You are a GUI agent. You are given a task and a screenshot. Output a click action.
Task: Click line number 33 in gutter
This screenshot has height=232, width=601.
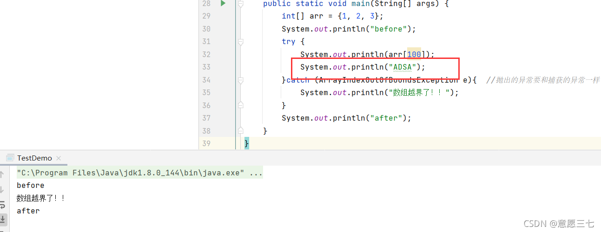point(205,67)
